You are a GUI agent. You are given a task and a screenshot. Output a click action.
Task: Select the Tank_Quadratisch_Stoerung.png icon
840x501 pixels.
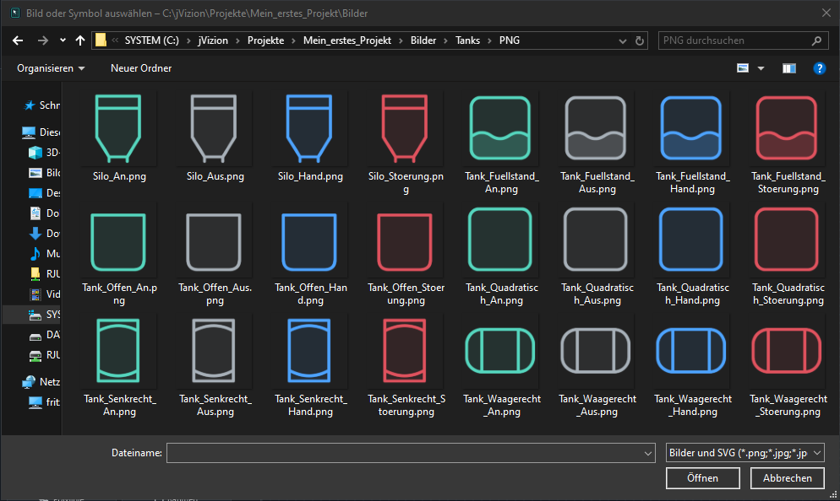coord(787,240)
